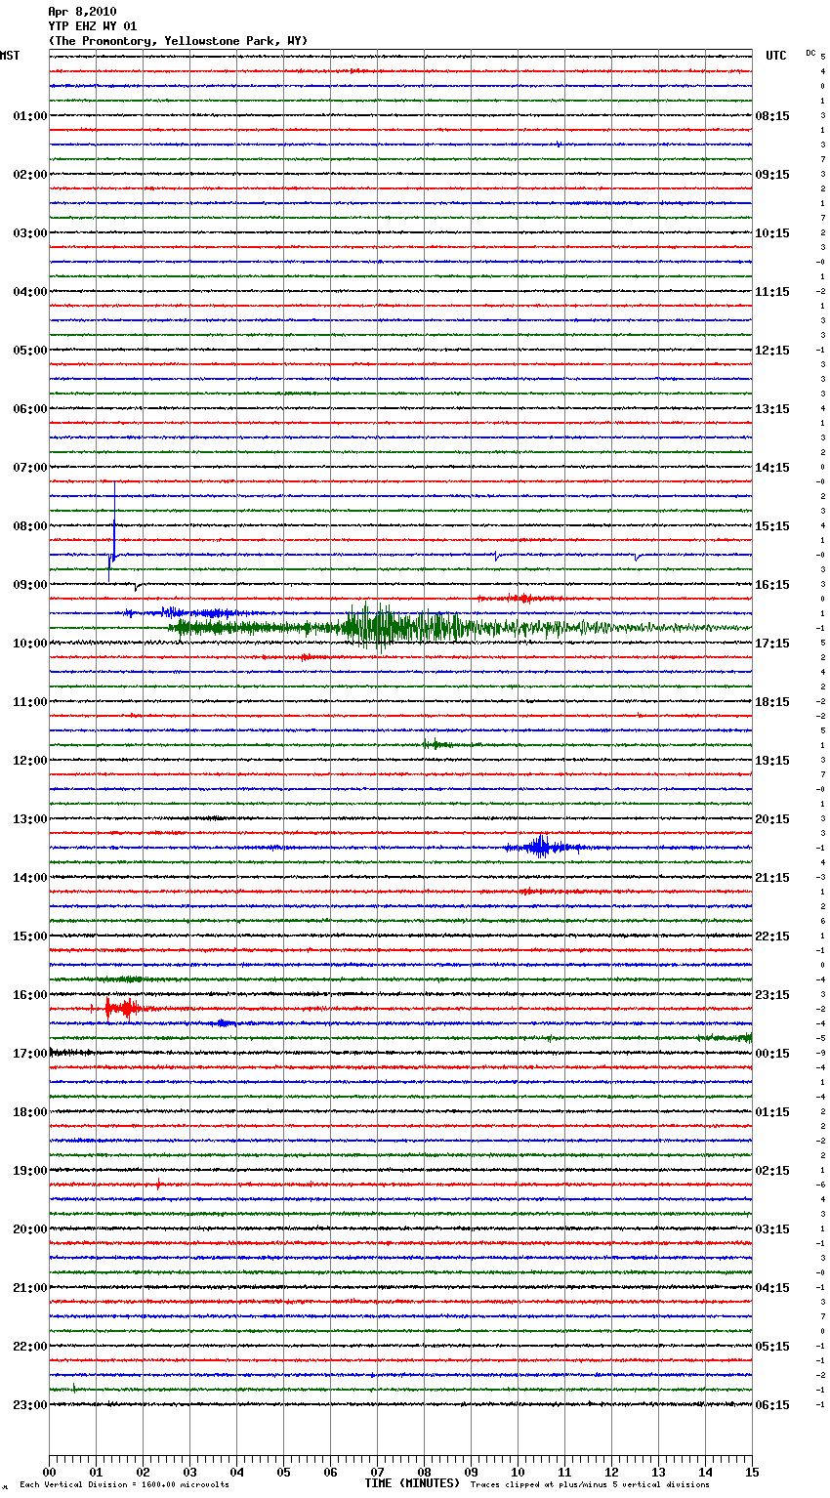
Task: Click the 20:15 UTC time label
Action: 772,819
